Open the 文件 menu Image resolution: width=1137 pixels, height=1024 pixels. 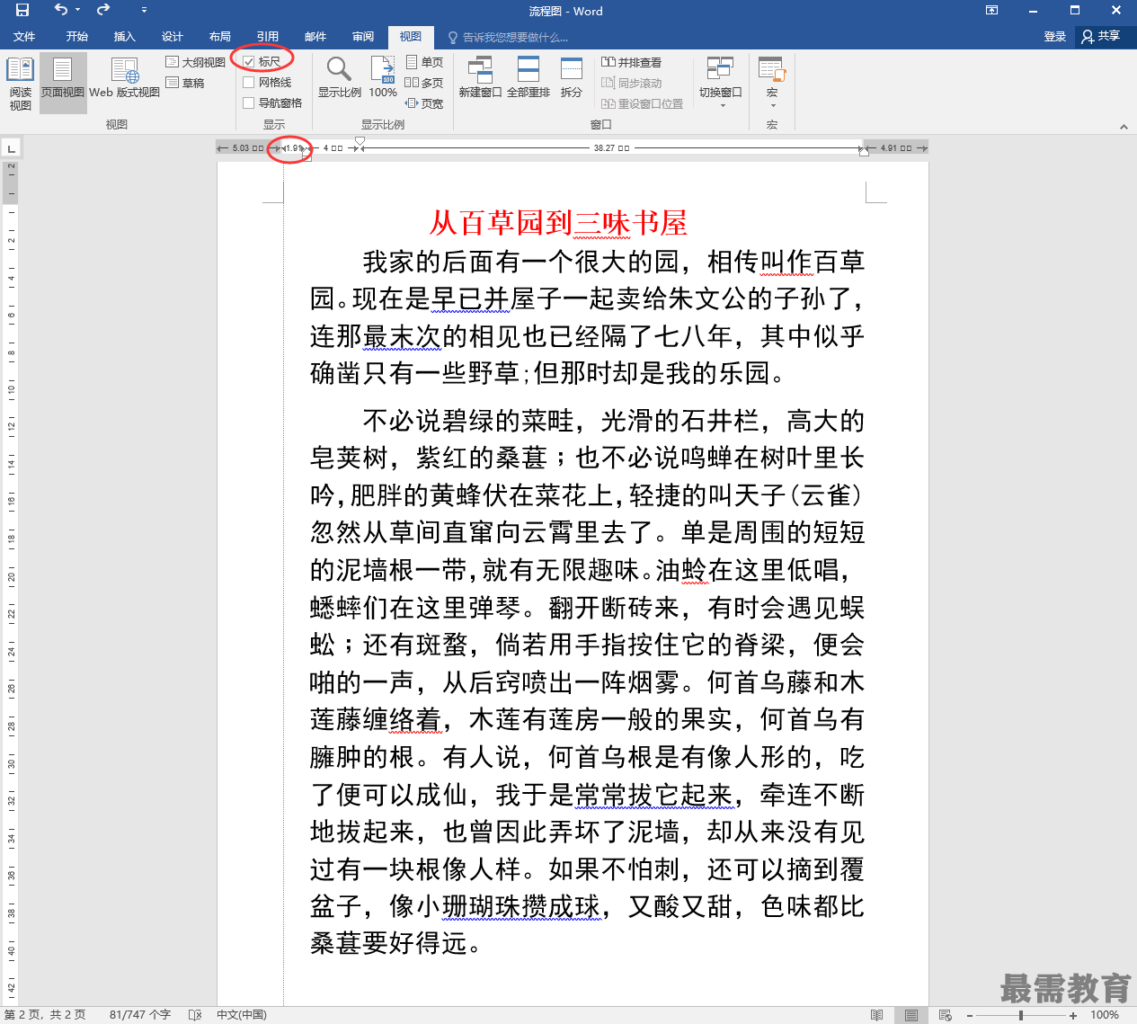point(24,37)
